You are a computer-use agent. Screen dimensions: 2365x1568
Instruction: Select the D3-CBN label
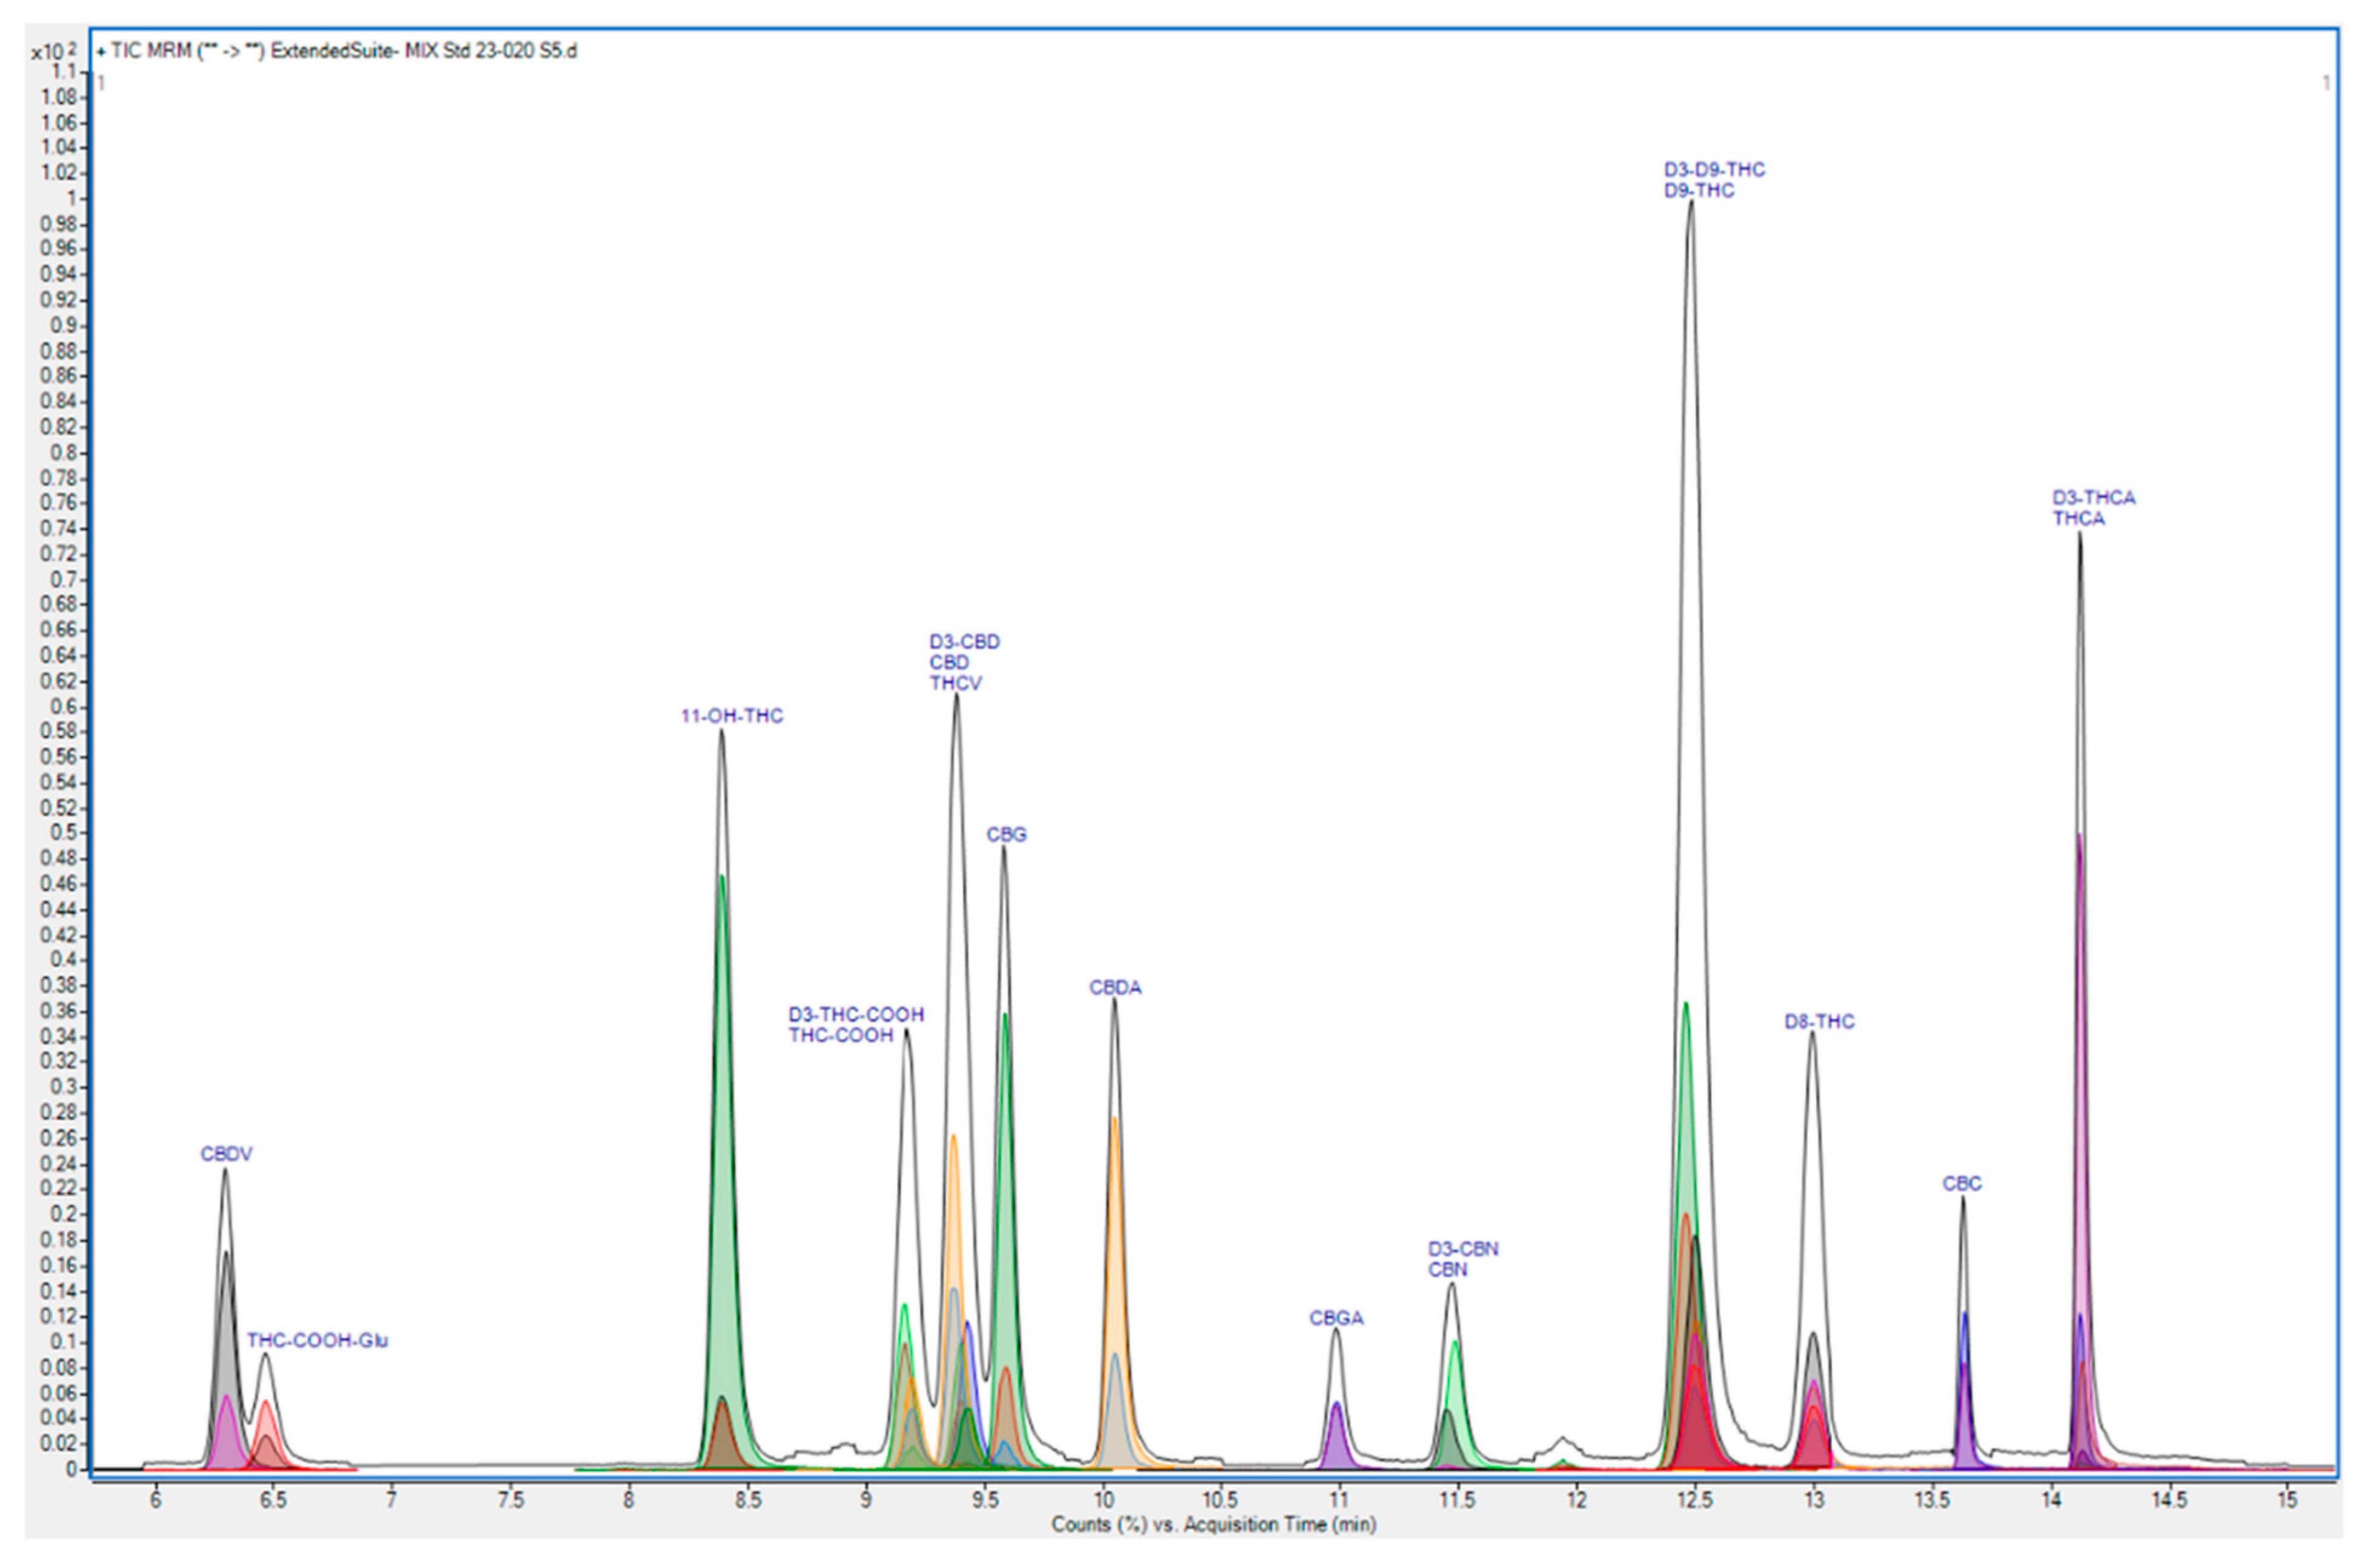pos(1463,1249)
